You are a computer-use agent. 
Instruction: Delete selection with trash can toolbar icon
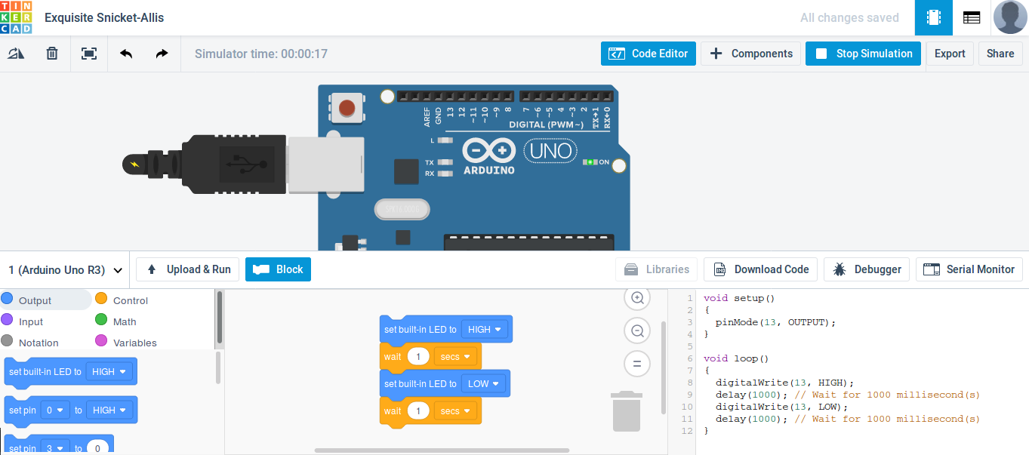coord(52,54)
